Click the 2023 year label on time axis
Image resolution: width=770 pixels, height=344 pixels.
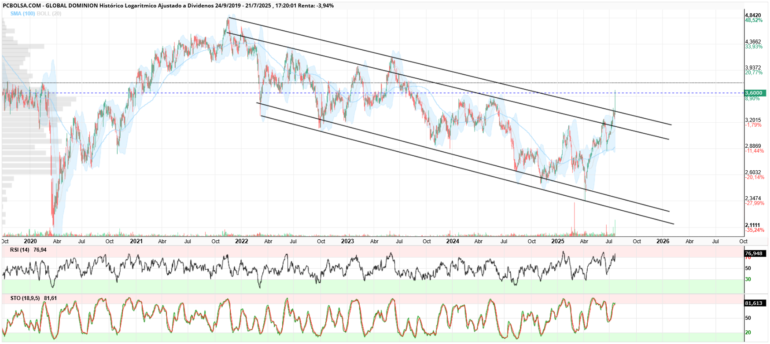coord(347,241)
